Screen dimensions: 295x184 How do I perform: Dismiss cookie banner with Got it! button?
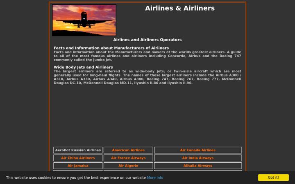[x=273, y=177]
